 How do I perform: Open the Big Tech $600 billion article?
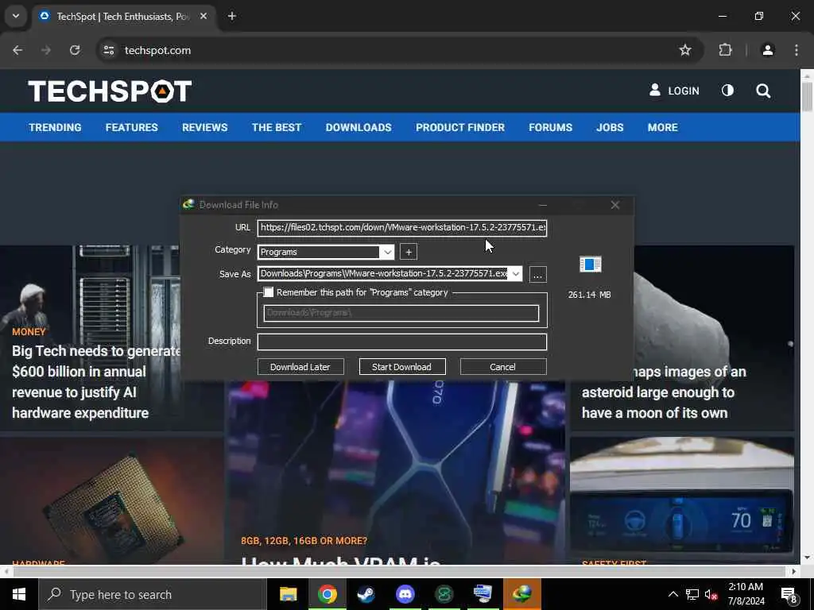[x=96, y=382]
